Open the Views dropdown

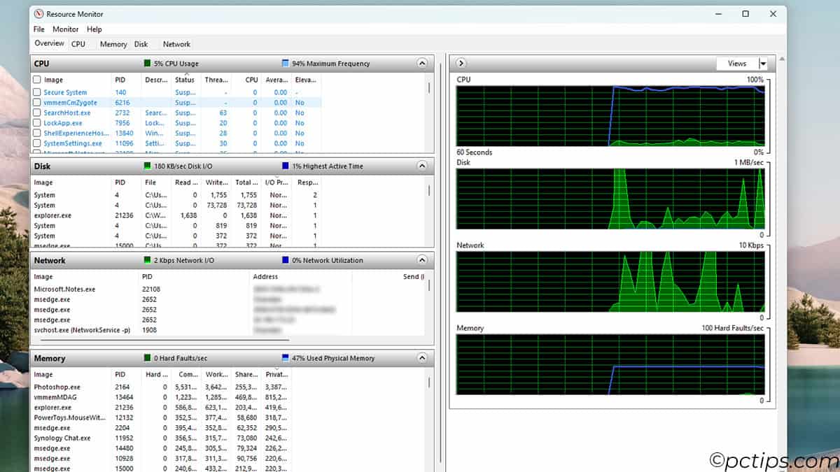coord(764,63)
